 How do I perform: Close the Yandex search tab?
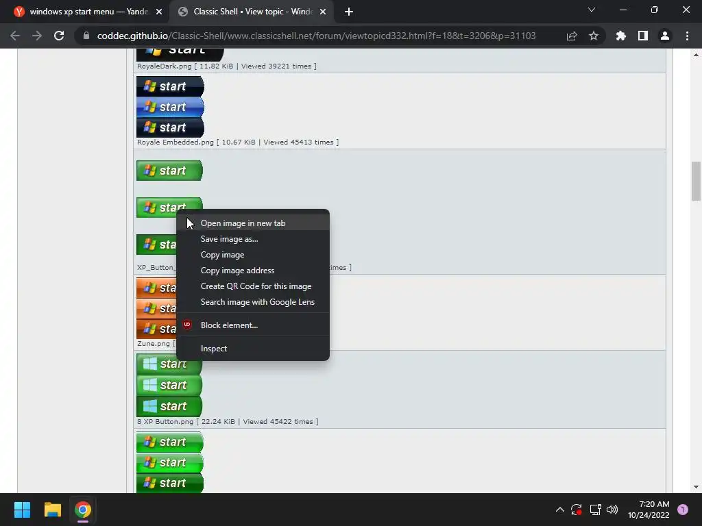[159, 12]
